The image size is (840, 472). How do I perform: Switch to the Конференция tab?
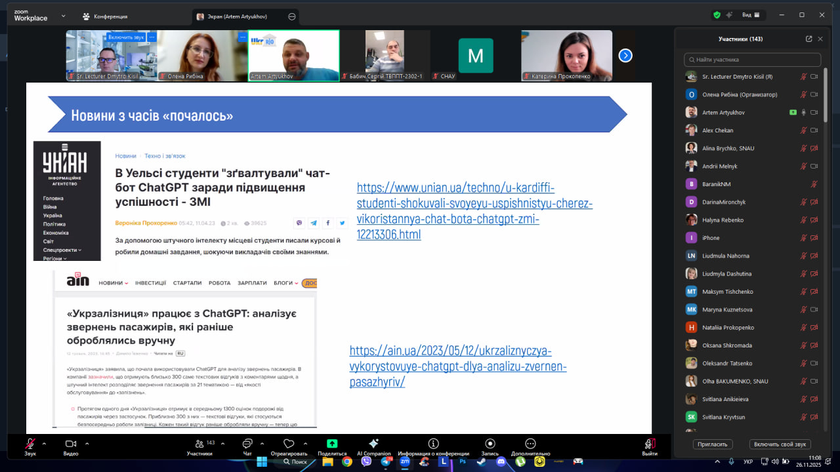105,16
